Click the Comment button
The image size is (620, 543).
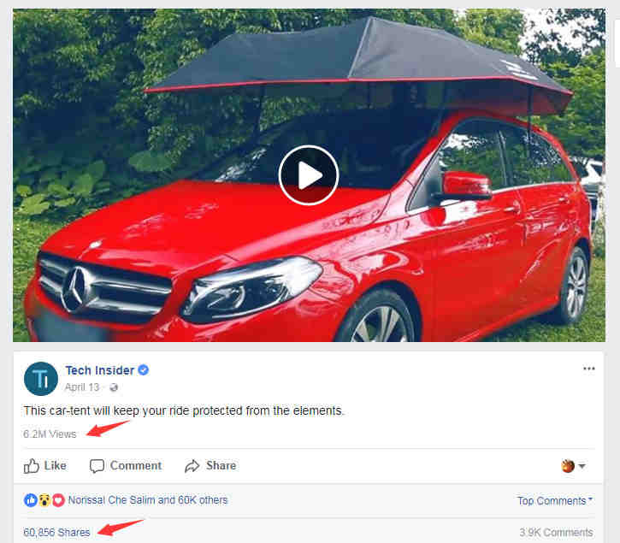coord(126,466)
